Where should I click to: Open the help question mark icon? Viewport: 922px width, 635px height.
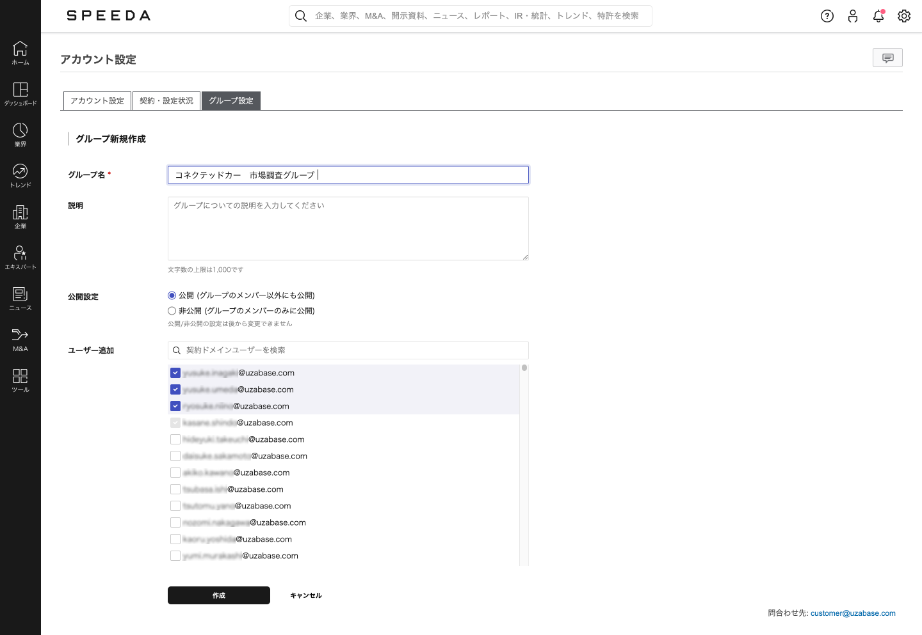[827, 16]
